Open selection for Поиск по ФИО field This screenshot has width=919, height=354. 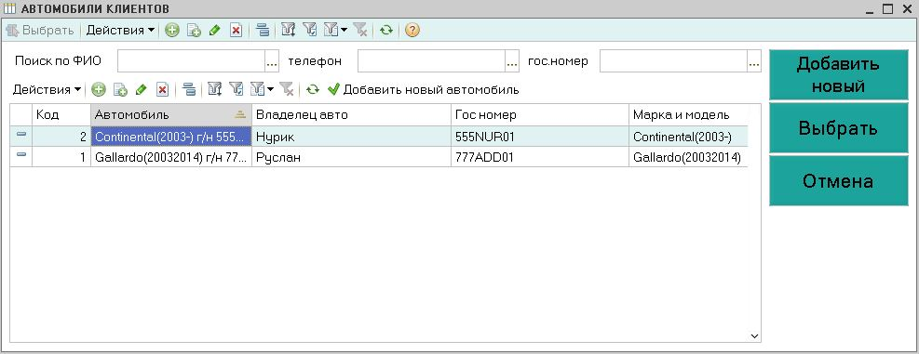272,60
